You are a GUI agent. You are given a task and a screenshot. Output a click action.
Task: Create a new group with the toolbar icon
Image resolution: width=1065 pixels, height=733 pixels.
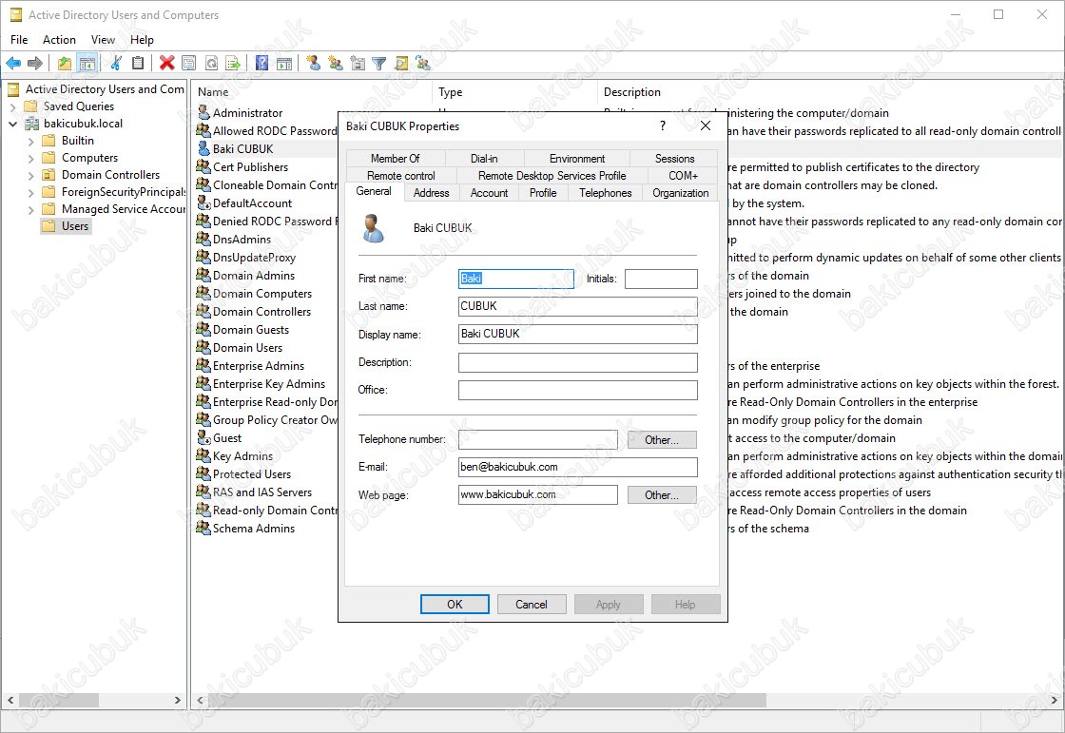(x=336, y=63)
